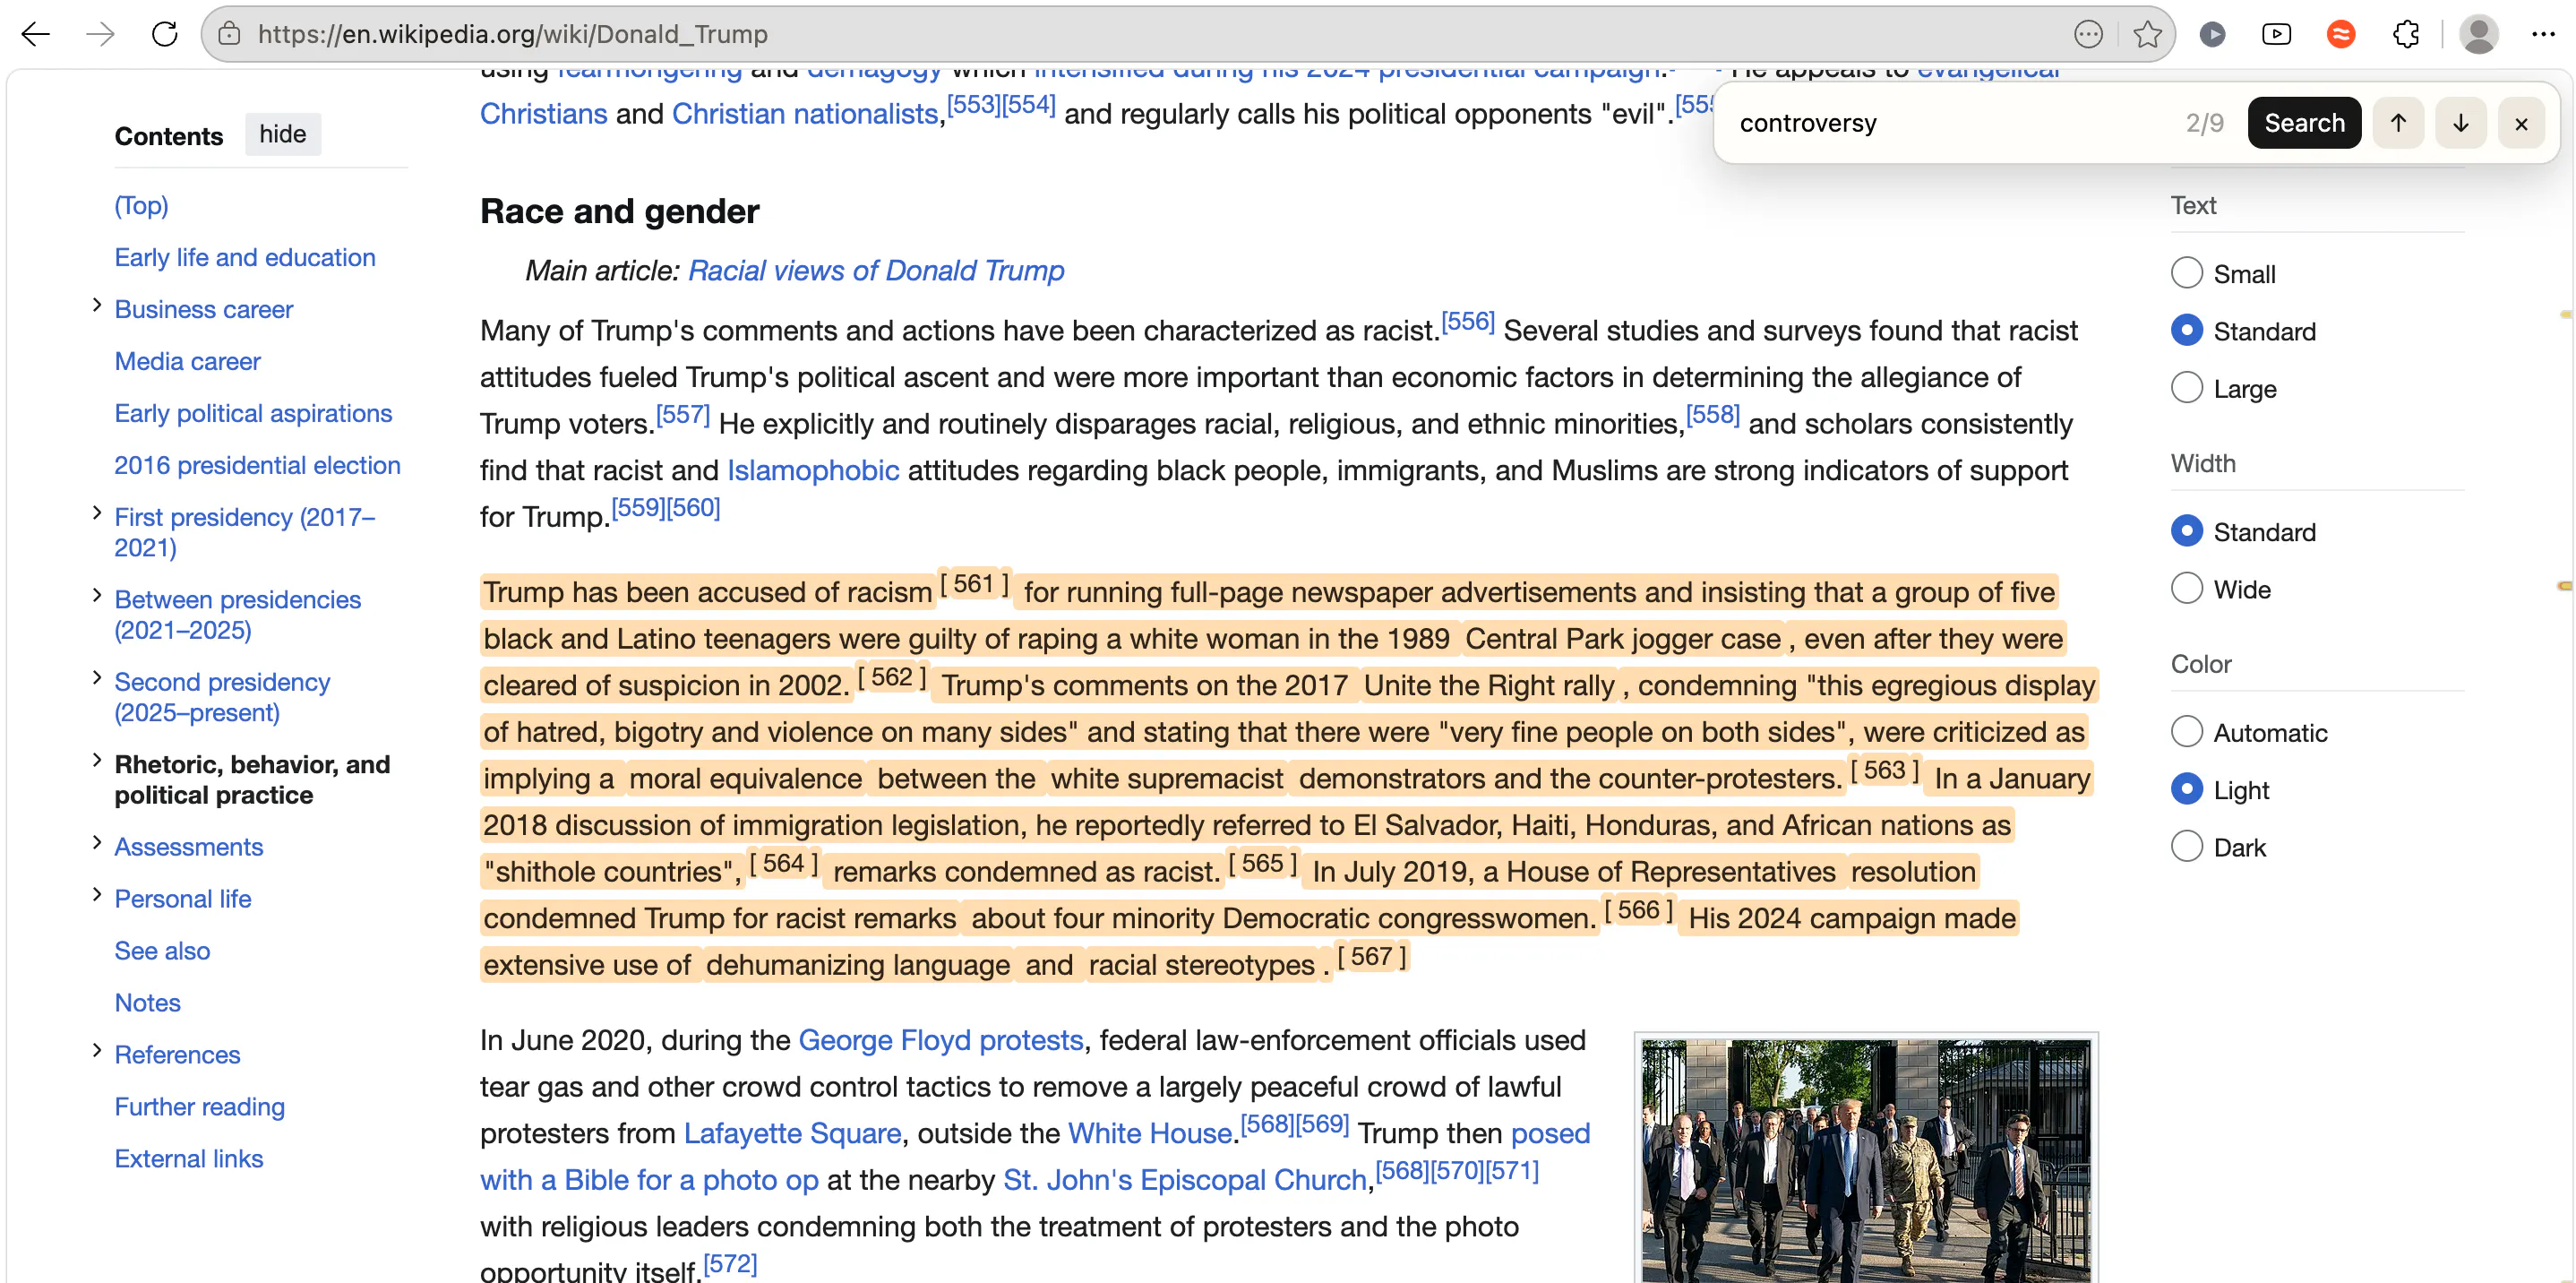Image resolution: width=2576 pixels, height=1283 pixels.
Task: Reload the Wikipedia page
Action: tap(165, 34)
